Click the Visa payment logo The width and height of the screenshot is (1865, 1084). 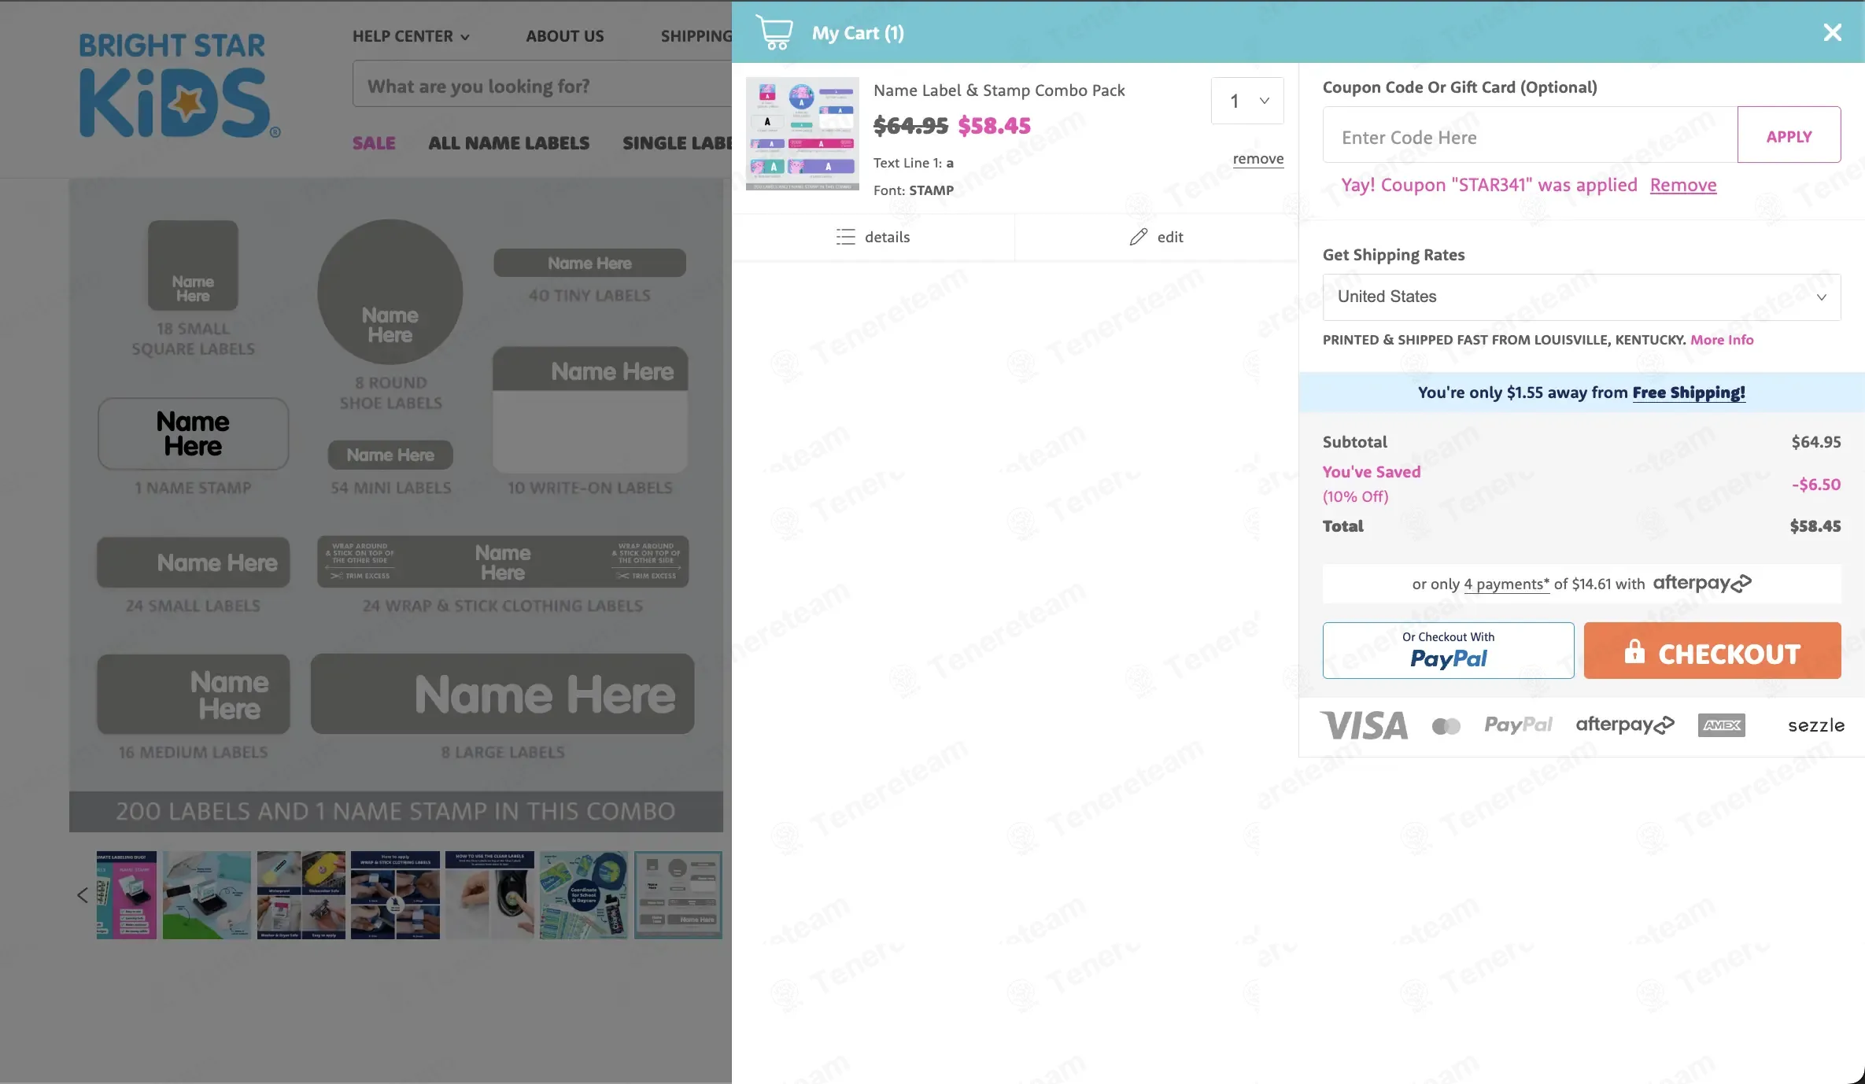(x=1364, y=725)
